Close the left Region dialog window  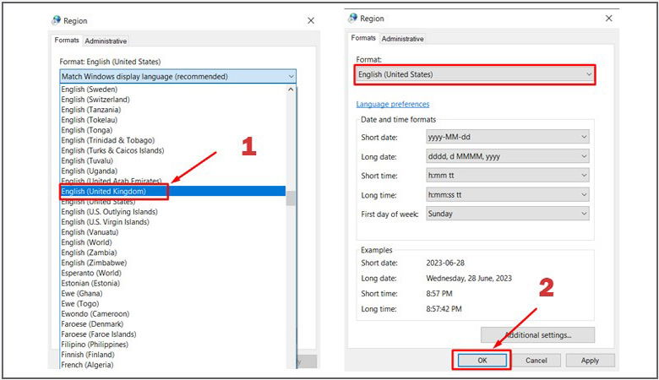[x=310, y=19]
